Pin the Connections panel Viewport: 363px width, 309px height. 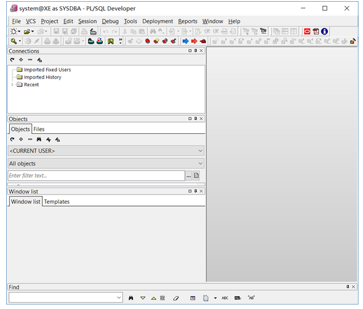[196, 50]
